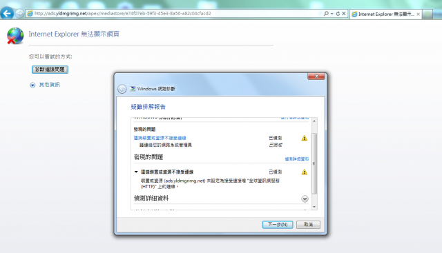
Task: Select the 'Internet Explorer 無法顯示...' tab
Action: click(x=385, y=14)
